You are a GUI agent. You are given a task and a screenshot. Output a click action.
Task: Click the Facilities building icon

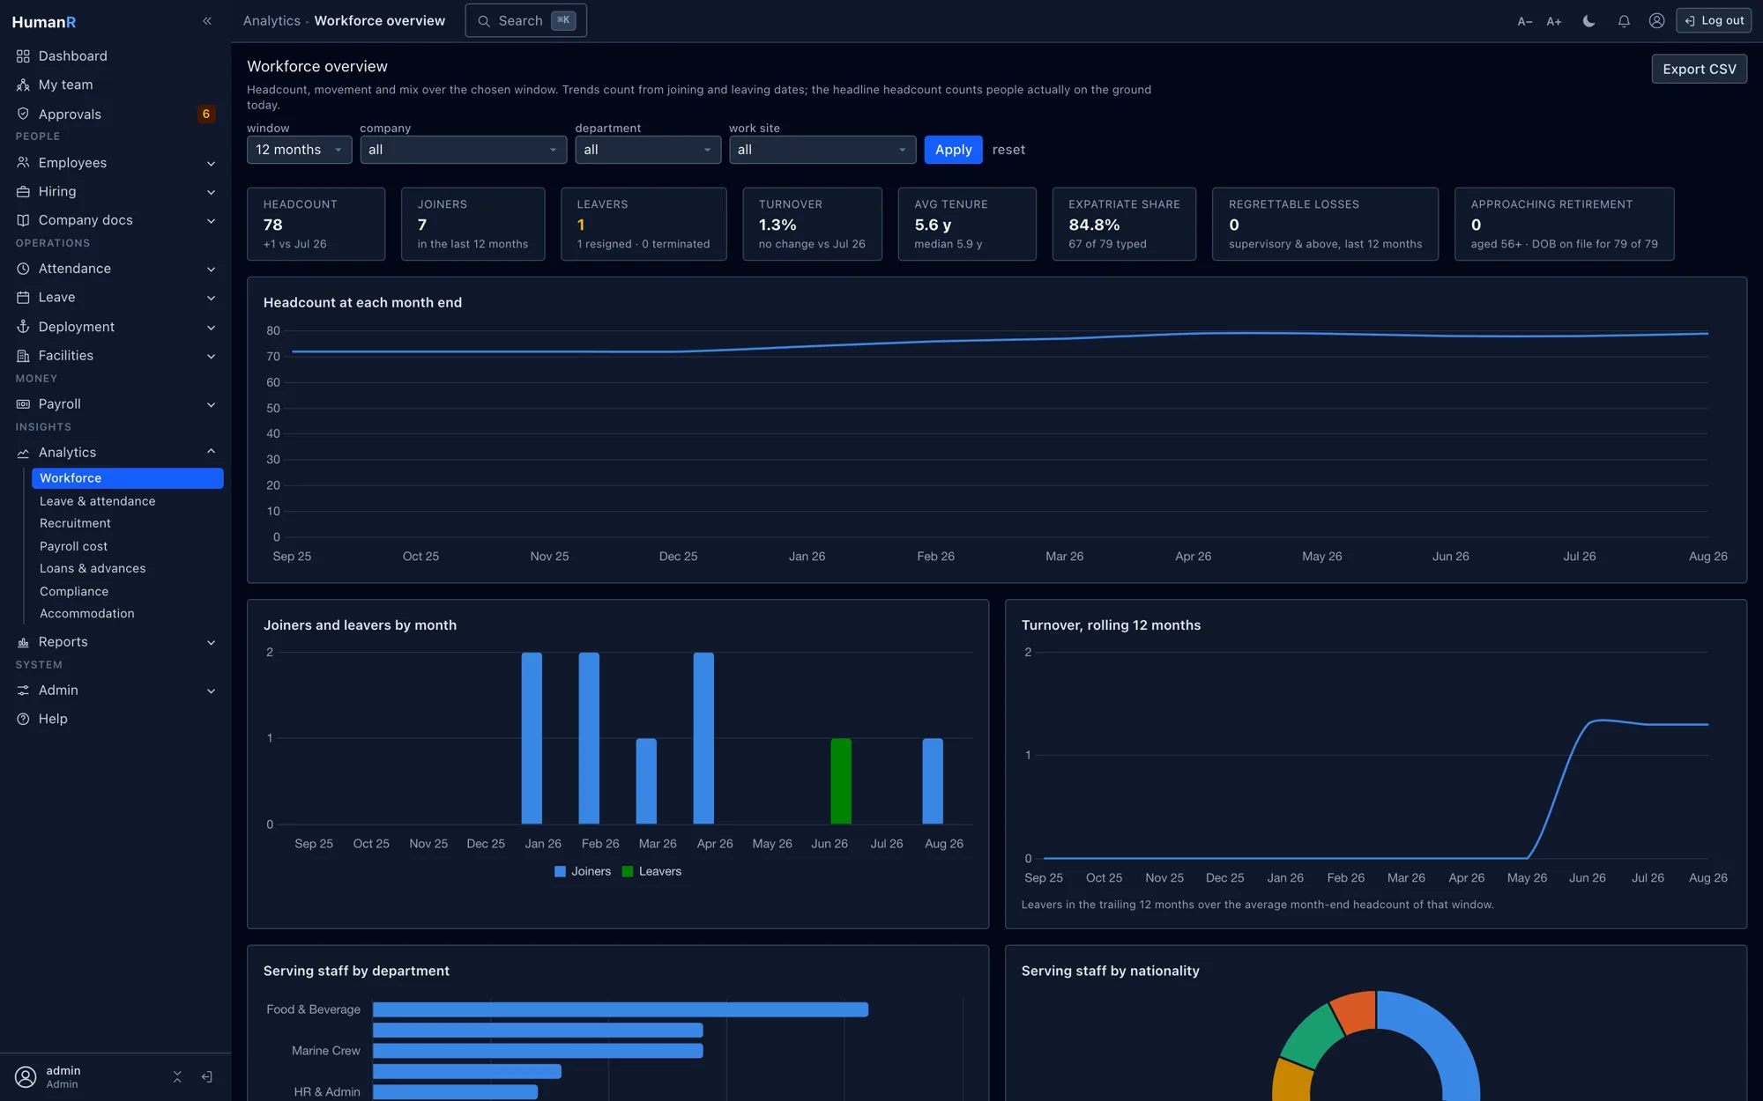pyautogui.click(x=23, y=356)
